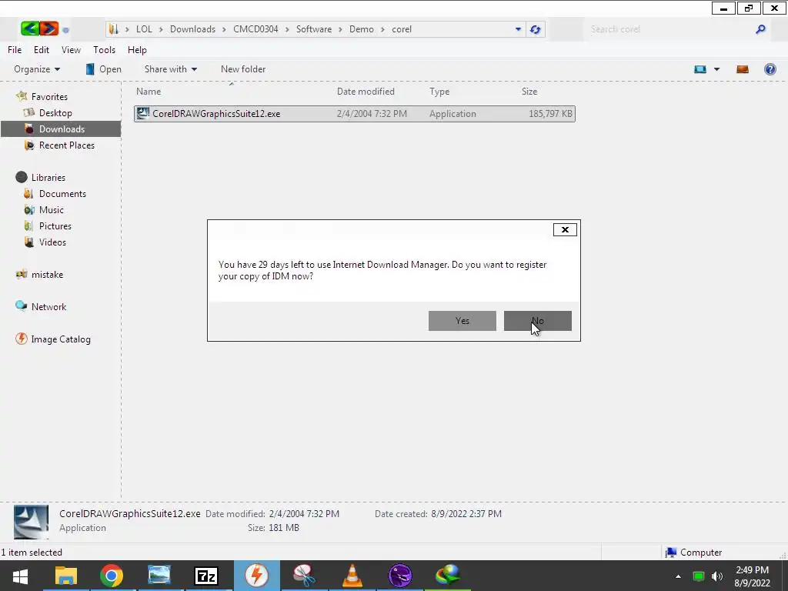Open the File menu

coord(15,50)
